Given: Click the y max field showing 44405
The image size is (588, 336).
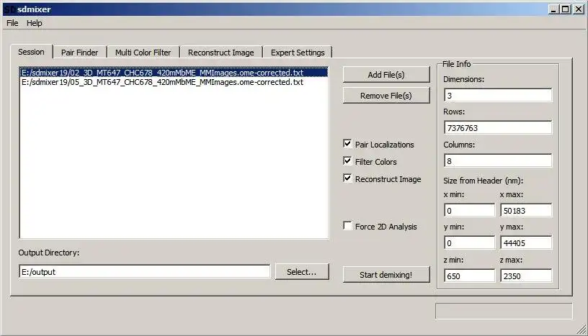Looking at the screenshot, I should pyautogui.click(x=526, y=242).
